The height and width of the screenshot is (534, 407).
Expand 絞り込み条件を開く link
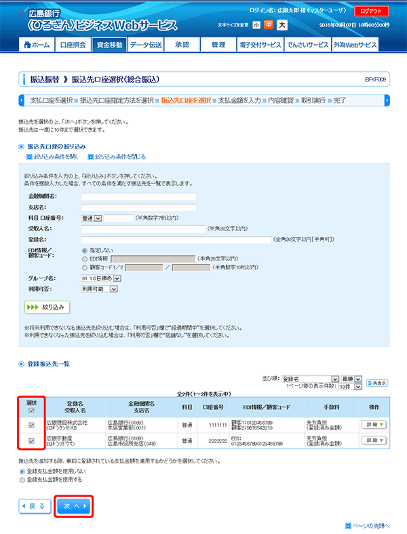tap(52, 157)
